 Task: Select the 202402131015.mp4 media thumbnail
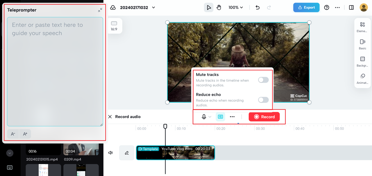pos(43,149)
